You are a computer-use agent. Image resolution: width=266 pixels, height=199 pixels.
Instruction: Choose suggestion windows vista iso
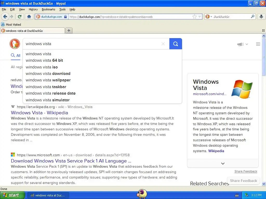(x=102, y=67)
